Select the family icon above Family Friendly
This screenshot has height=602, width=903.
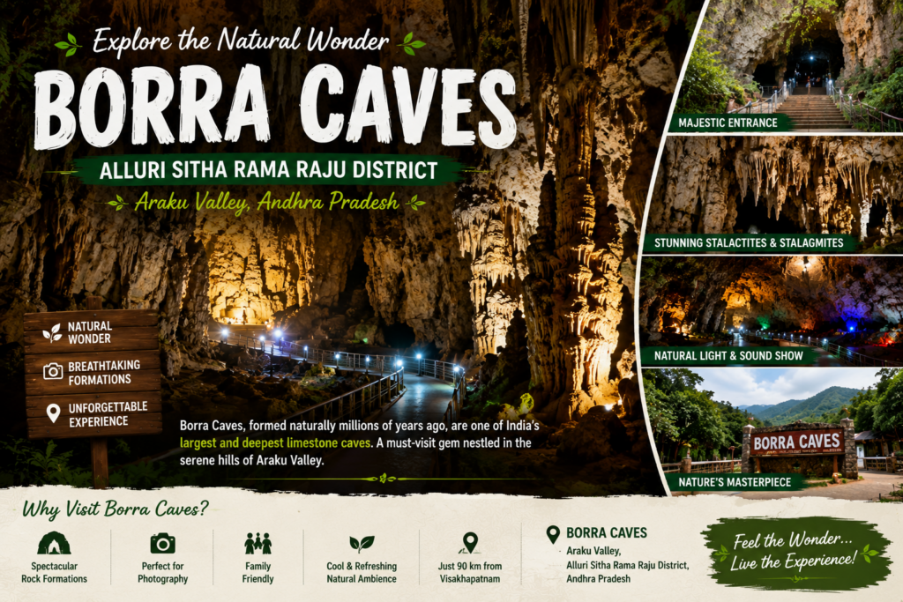click(x=258, y=543)
